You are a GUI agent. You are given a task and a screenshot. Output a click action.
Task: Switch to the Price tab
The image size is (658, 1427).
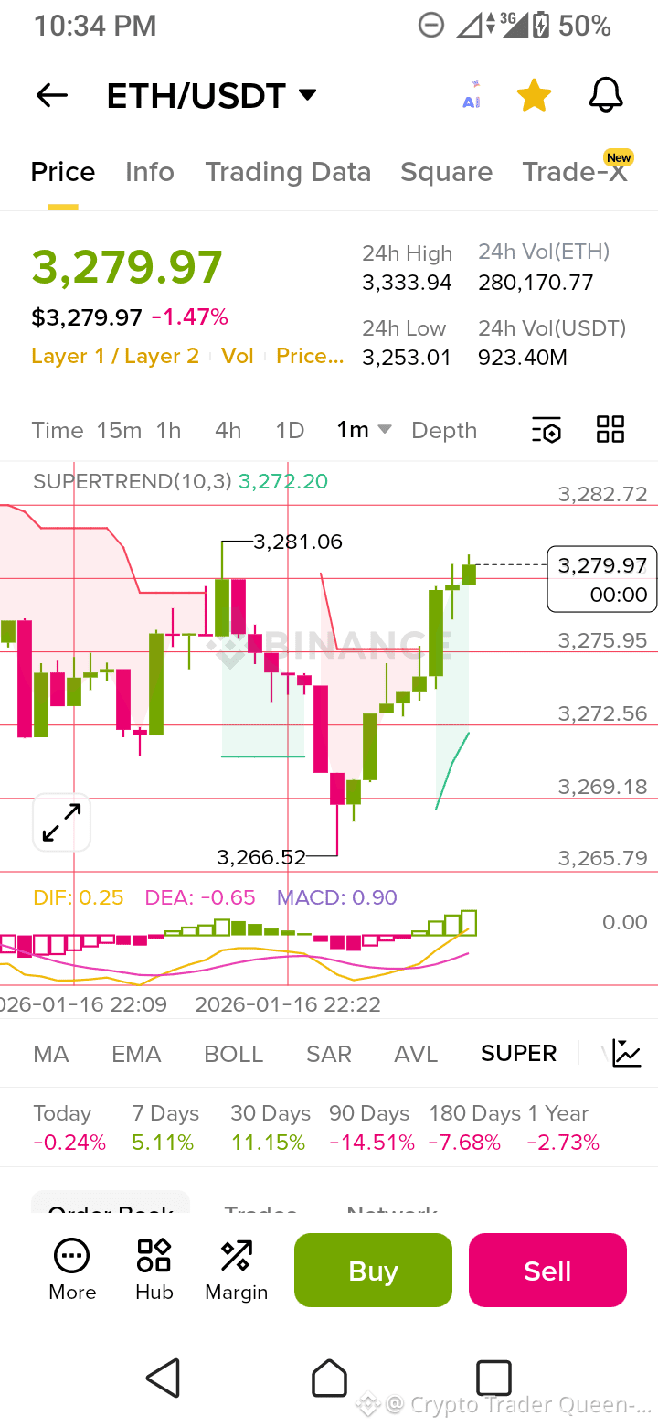pos(63,172)
